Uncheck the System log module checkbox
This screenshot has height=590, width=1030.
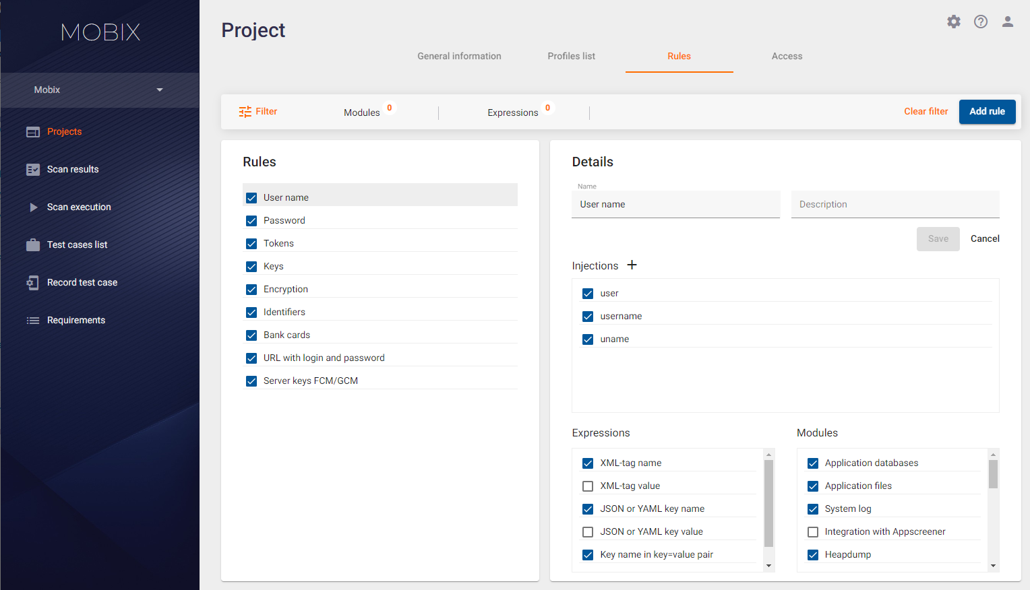[x=813, y=509]
